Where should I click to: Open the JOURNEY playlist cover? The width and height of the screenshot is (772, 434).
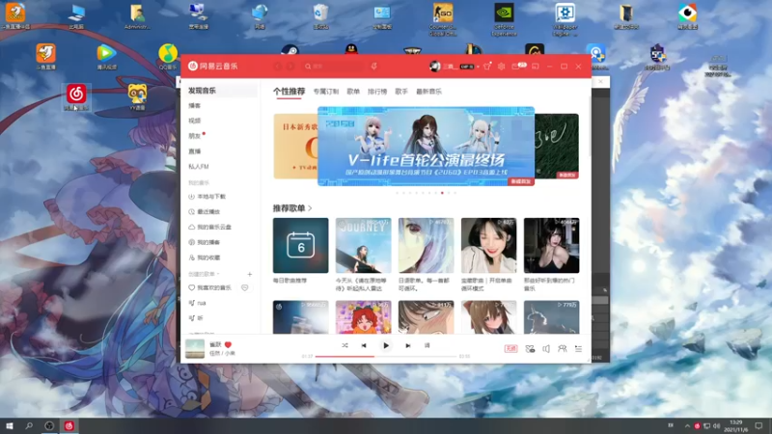(x=364, y=246)
